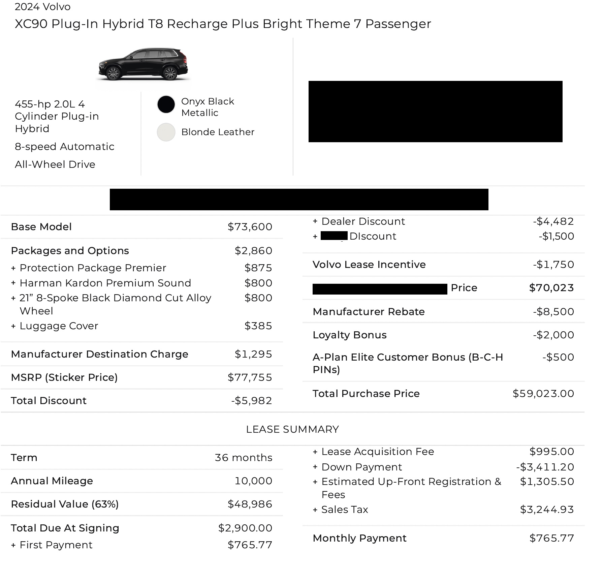Image resolution: width=603 pixels, height=581 pixels.
Task: Click the black Volvo XC90 vehicle image
Action: (143, 64)
